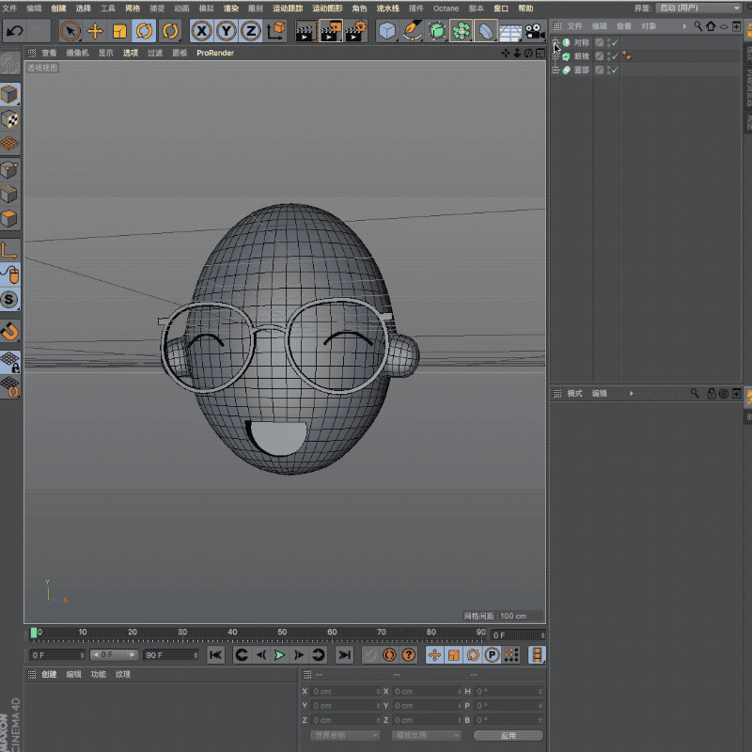The width and height of the screenshot is (752, 752).
Task: Activate the Rotate tool
Action: coord(144,31)
